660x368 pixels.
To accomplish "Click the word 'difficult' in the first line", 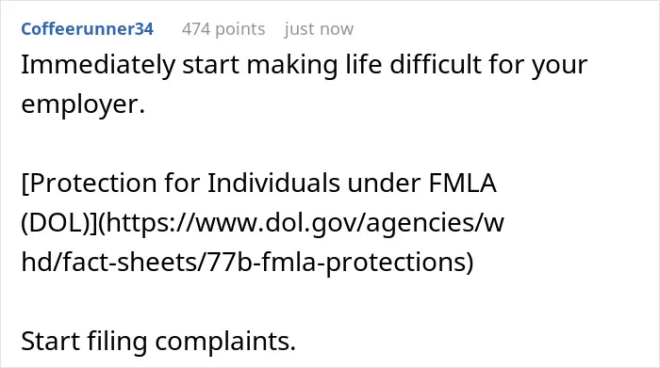I will pyautogui.click(x=436, y=65).
